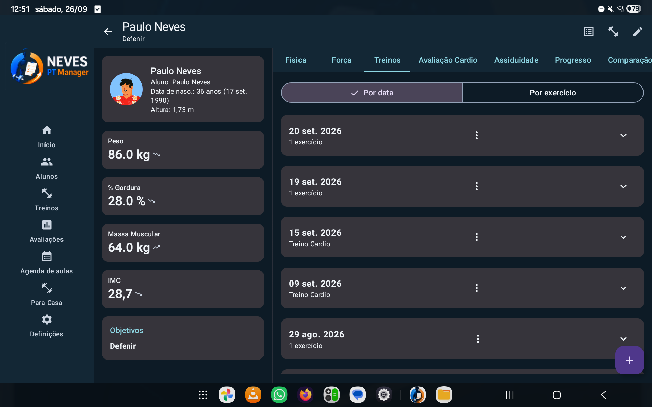
Task: Open Treinos in the sidebar
Action: [x=47, y=200]
